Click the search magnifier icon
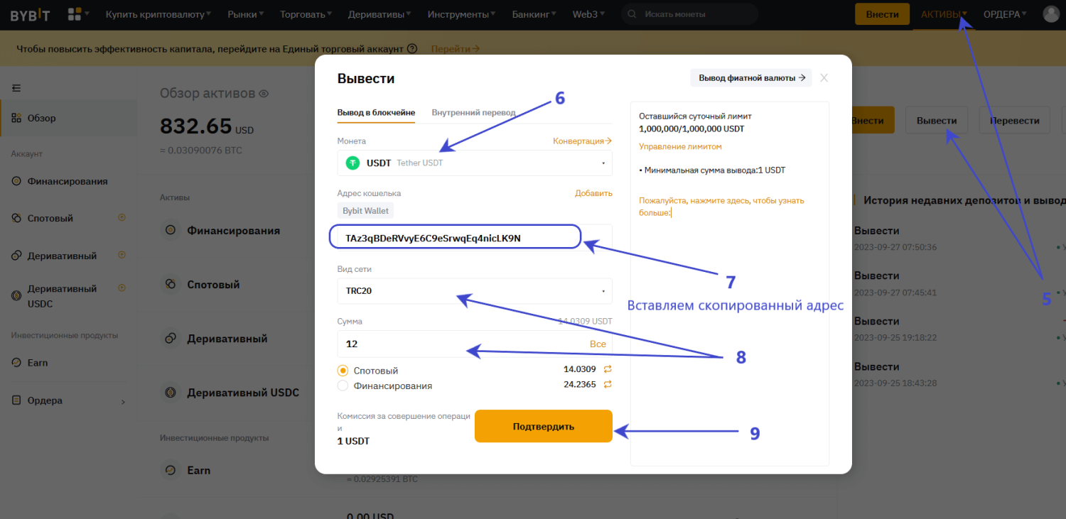 632,14
